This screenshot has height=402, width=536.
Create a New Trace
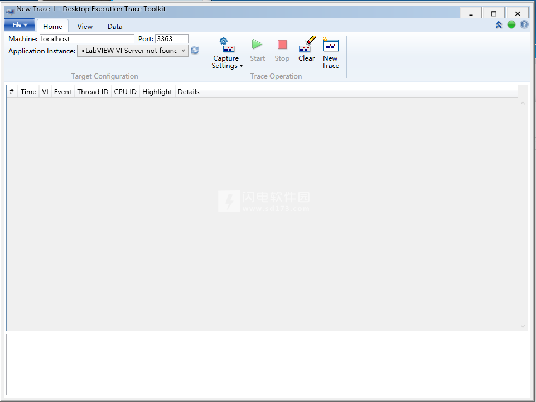coord(331,53)
